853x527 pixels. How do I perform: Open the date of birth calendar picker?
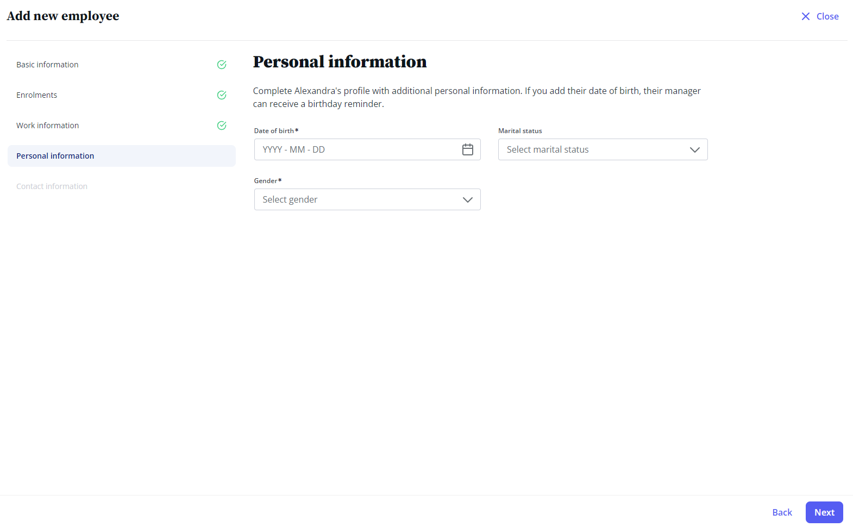coord(467,149)
